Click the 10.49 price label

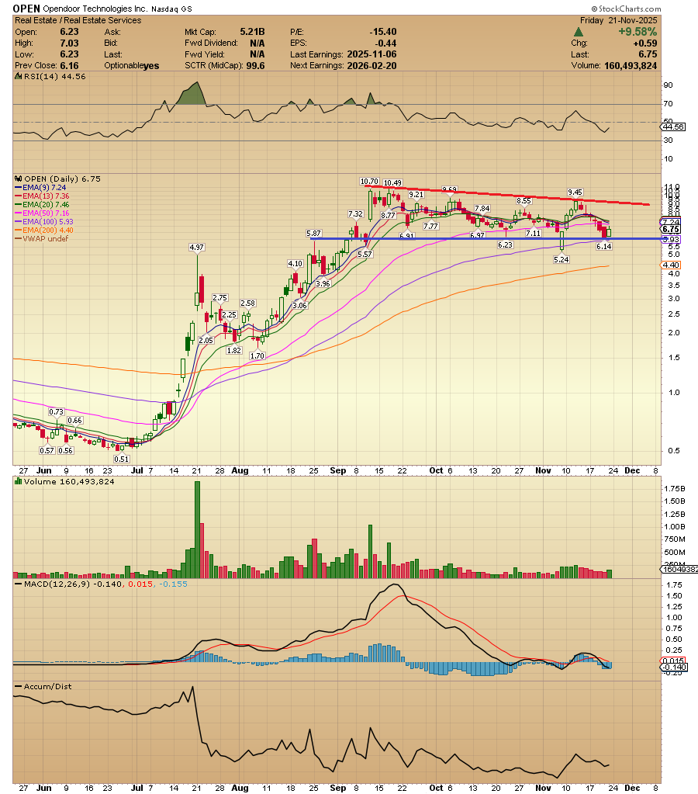click(x=392, y=183)
